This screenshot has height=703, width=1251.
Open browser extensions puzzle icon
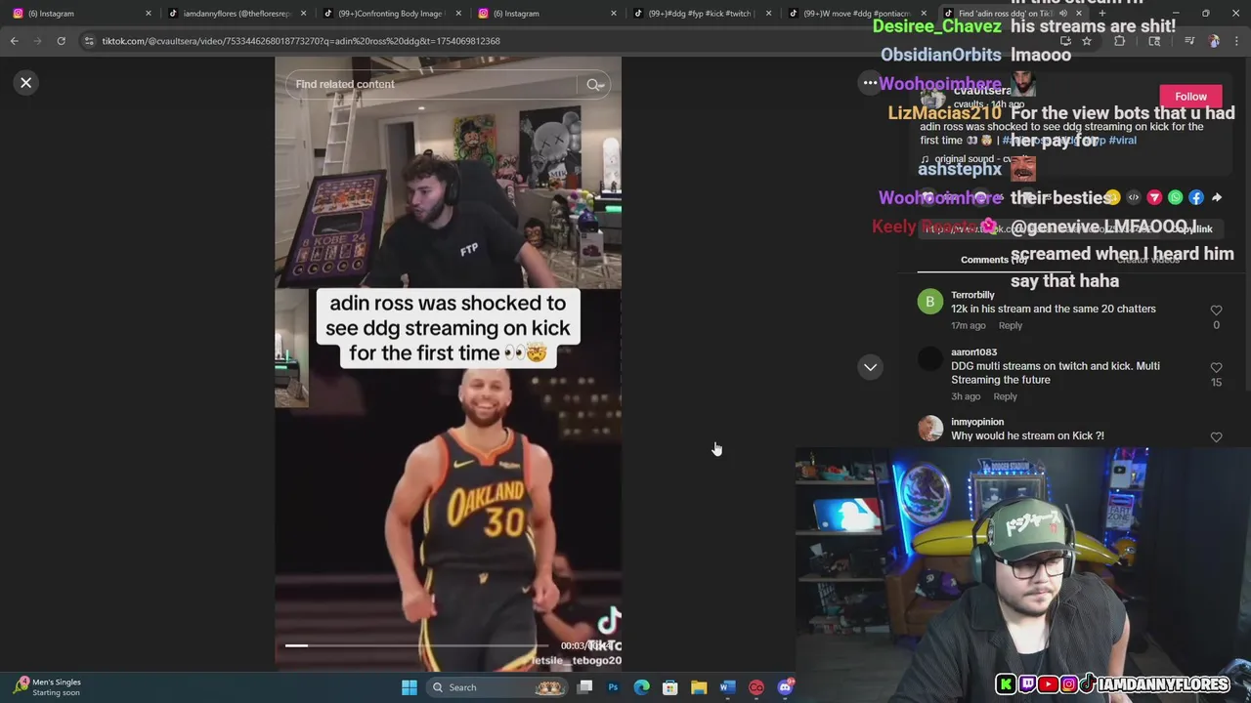1119,41
